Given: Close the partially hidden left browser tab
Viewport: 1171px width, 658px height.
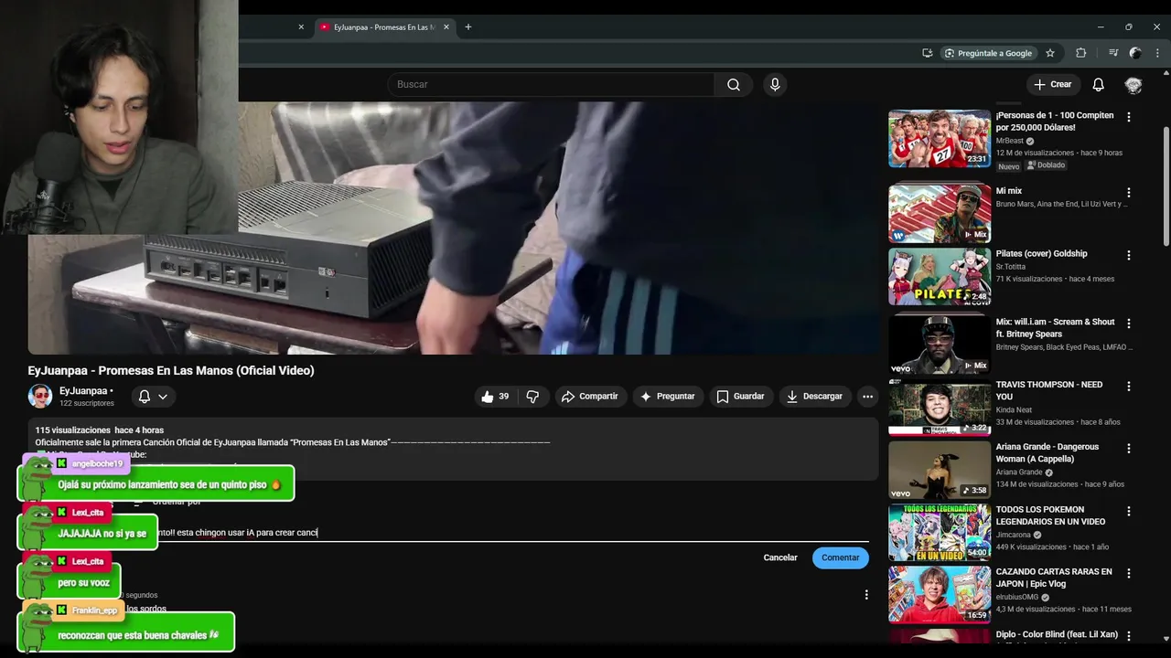Looking at the screenshot, I should click(x=301, y=27).
